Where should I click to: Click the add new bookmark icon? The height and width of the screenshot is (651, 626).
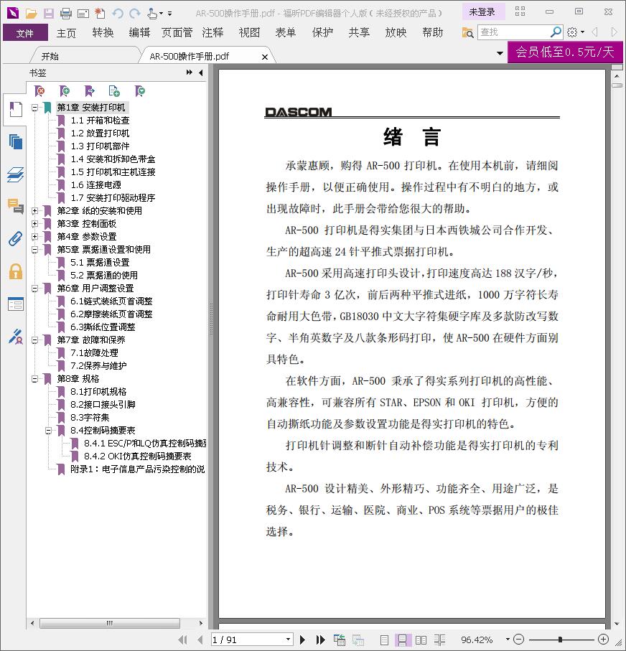tap(65, 91)
